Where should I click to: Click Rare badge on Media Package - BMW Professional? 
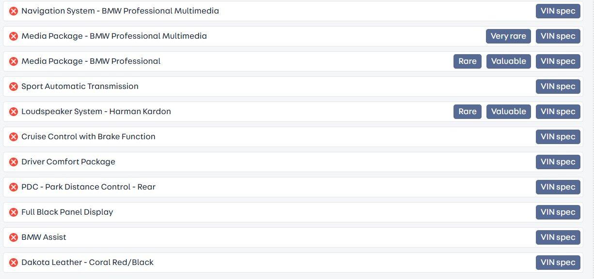pos(467,61)
